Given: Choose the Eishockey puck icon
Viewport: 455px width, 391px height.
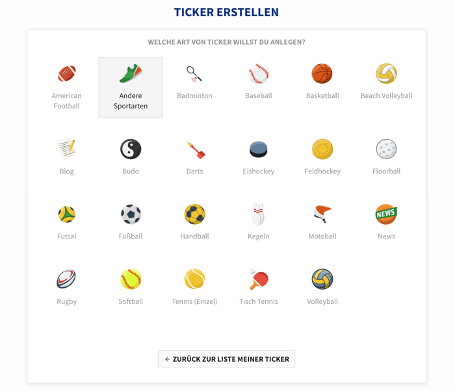Looking at the screenshot, I should coord(258,149).
